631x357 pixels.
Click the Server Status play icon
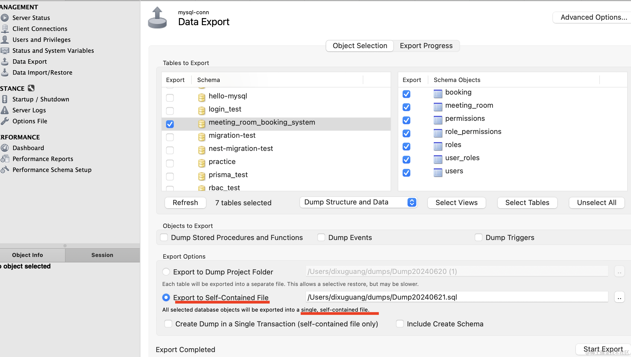coord(5,18)
